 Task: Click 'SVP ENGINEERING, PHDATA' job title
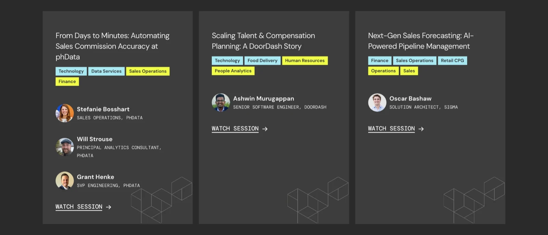[x=108, y=186]
